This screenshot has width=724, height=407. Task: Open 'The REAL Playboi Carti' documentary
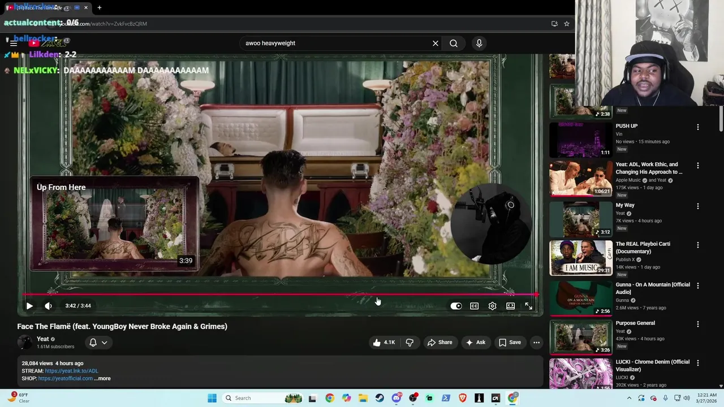click(581, 258)
